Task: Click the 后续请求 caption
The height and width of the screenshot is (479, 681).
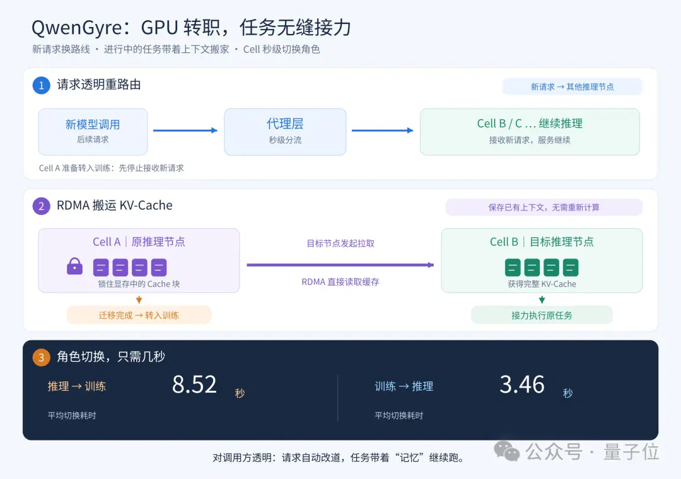Action: [x=93, y=139]
